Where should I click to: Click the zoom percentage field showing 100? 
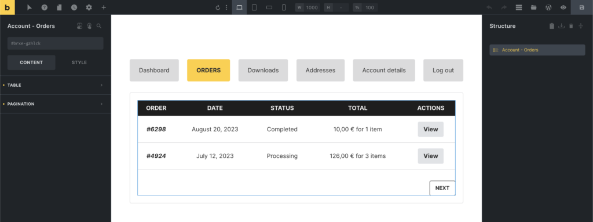365,8
